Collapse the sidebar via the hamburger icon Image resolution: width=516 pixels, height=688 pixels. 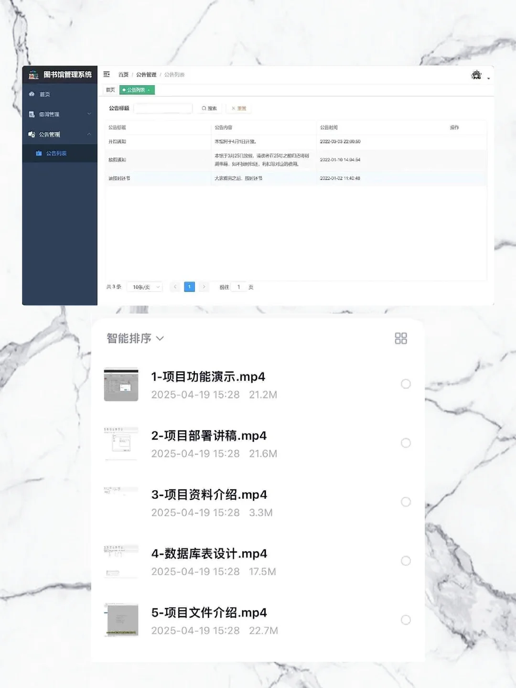pyautogui.click(x=106, y=75)
